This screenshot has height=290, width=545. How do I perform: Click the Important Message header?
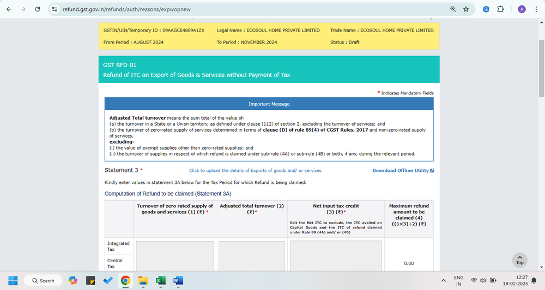click(269, 104)
